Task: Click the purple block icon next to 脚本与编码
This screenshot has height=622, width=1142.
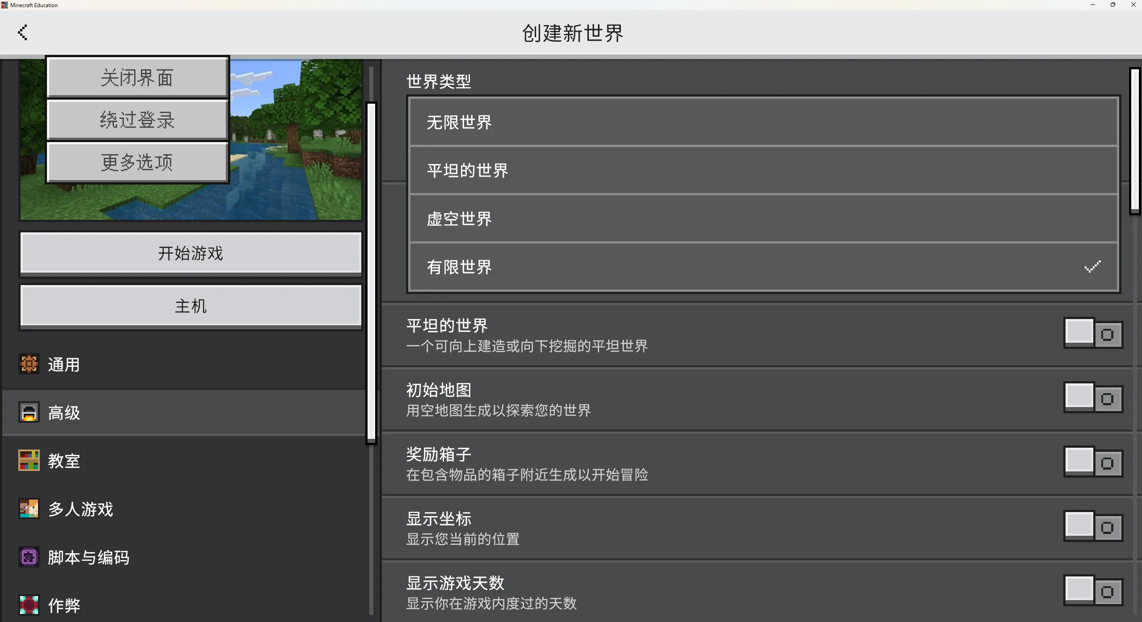Action: pos(29,557)
